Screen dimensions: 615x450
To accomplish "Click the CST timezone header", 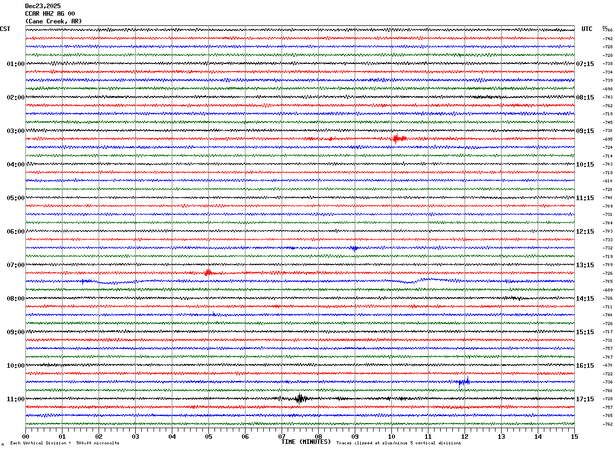I will pos(5,29).
